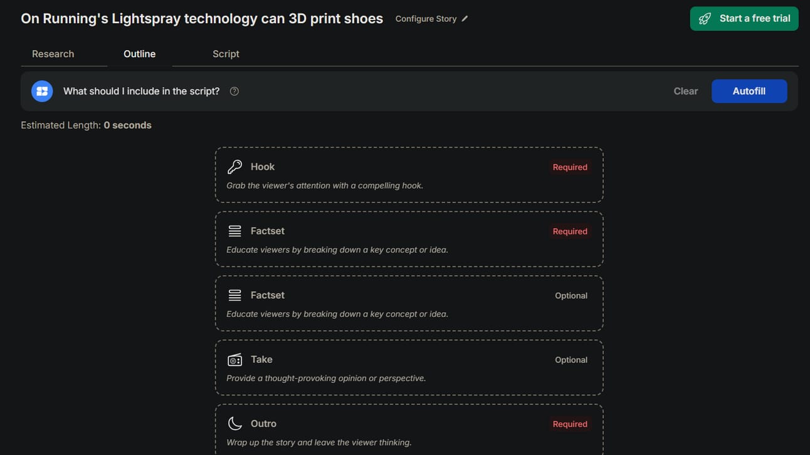810x455 pixels.
Task: Click Outro description about wrapping up story
Action: click(x=319, y=442)
